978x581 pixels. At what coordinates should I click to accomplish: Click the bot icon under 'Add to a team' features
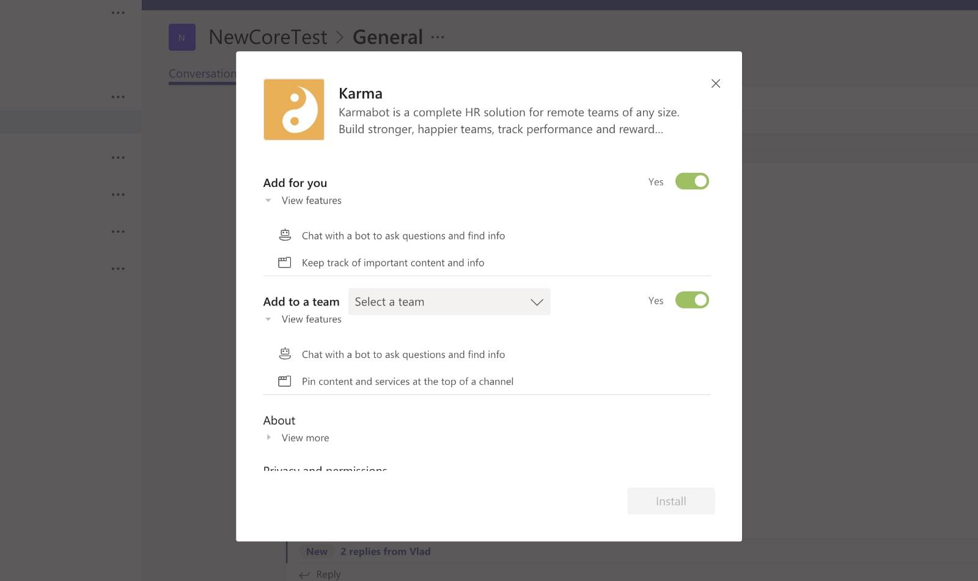(284, 353)
